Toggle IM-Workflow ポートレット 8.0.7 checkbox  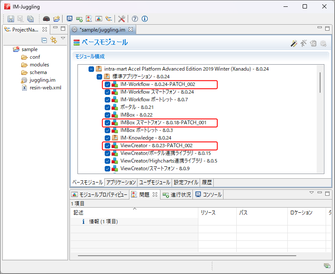tap(107, 100)
